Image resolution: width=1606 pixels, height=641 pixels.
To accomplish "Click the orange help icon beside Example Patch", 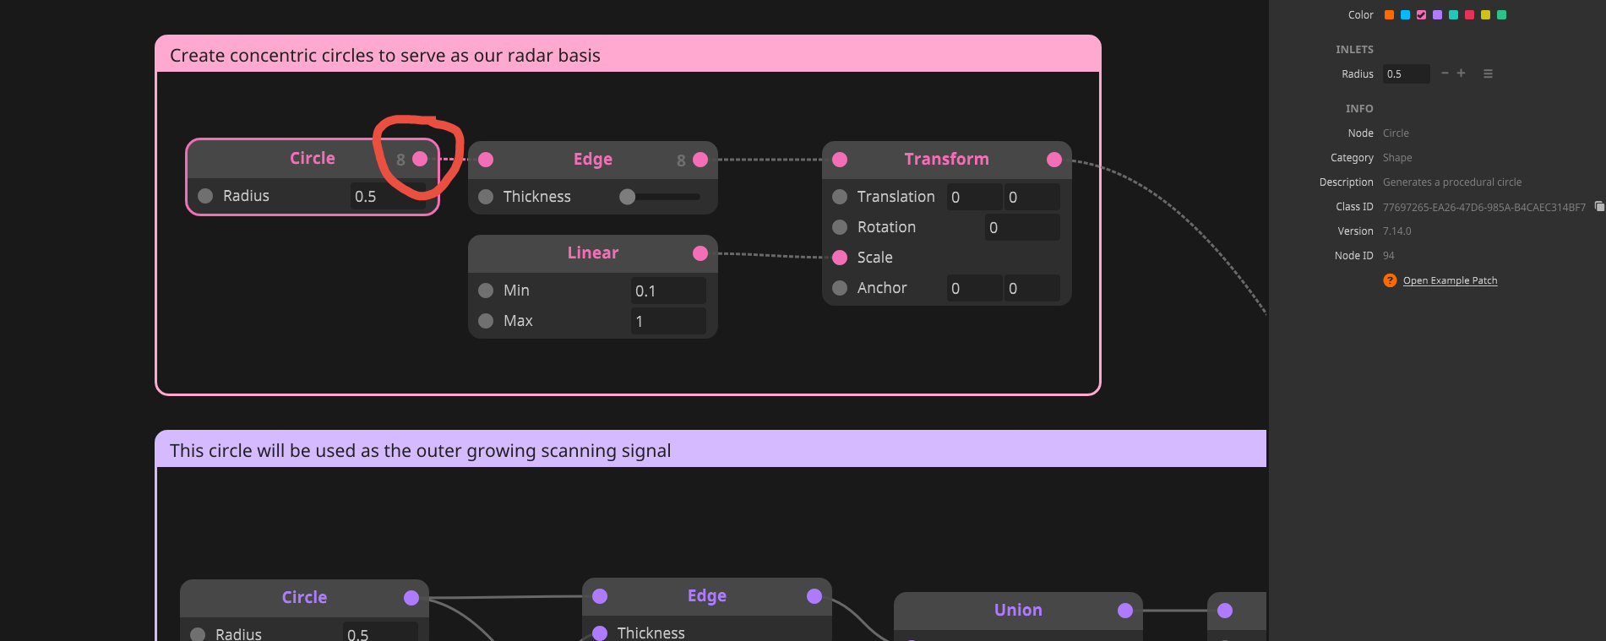I will [x=1390, y=280].
